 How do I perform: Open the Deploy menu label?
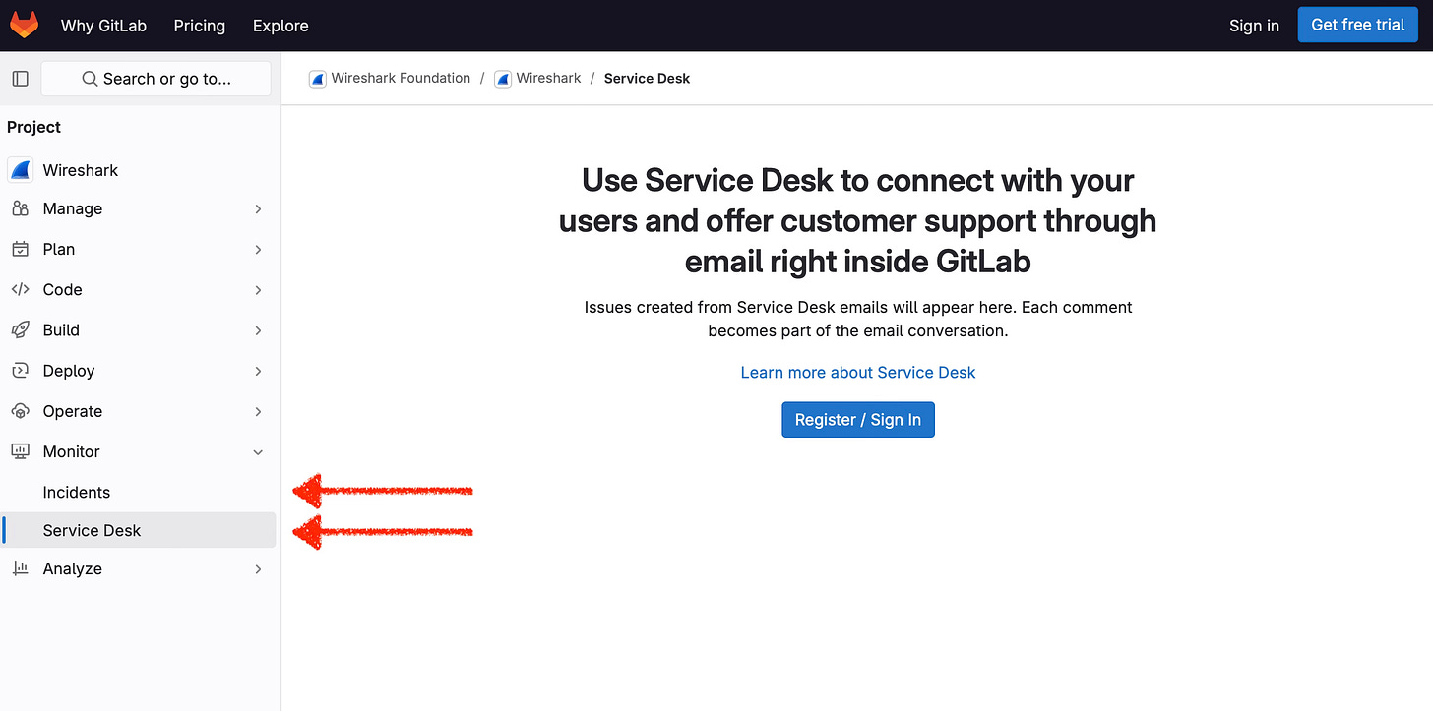(x=69, y=371)
